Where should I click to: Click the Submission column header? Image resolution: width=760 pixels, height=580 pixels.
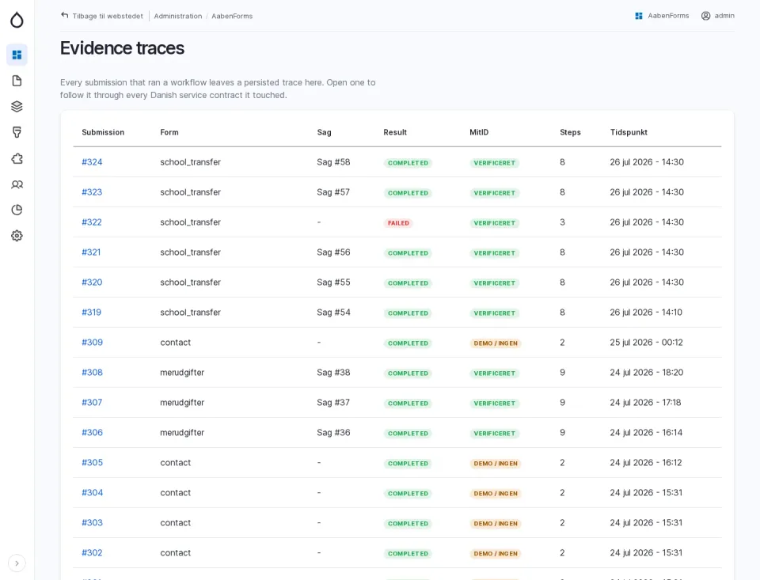(x=103, y=132)
